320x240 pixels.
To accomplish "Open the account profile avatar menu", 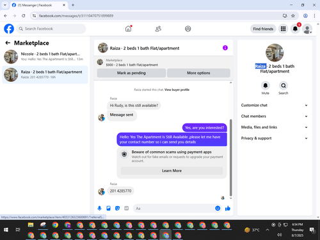I will [x=307, y=29].
